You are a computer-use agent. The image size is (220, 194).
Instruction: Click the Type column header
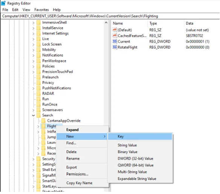pos(166,23)
